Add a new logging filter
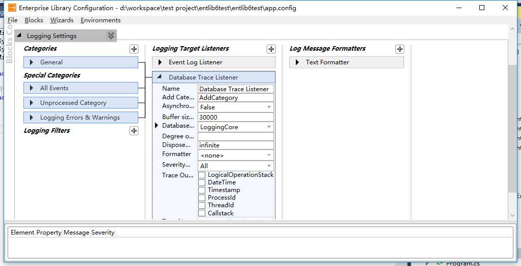Screen dimensions: 521x266 [134, 131]
